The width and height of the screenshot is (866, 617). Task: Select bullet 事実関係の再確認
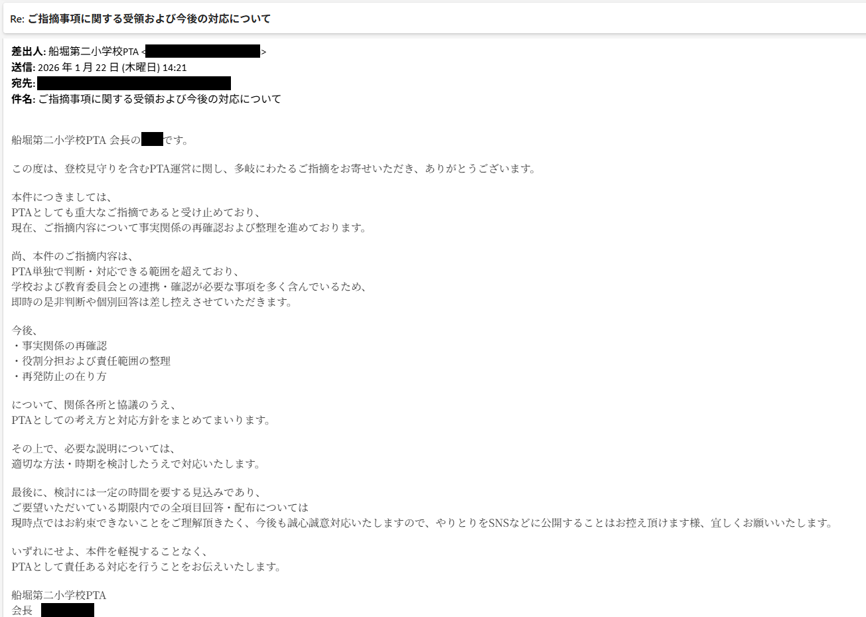pos(59,346)
